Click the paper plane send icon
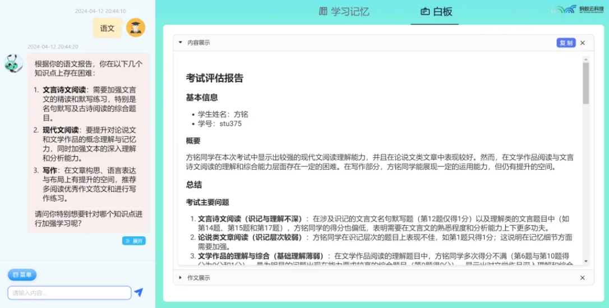 click(x=139, y=292)
